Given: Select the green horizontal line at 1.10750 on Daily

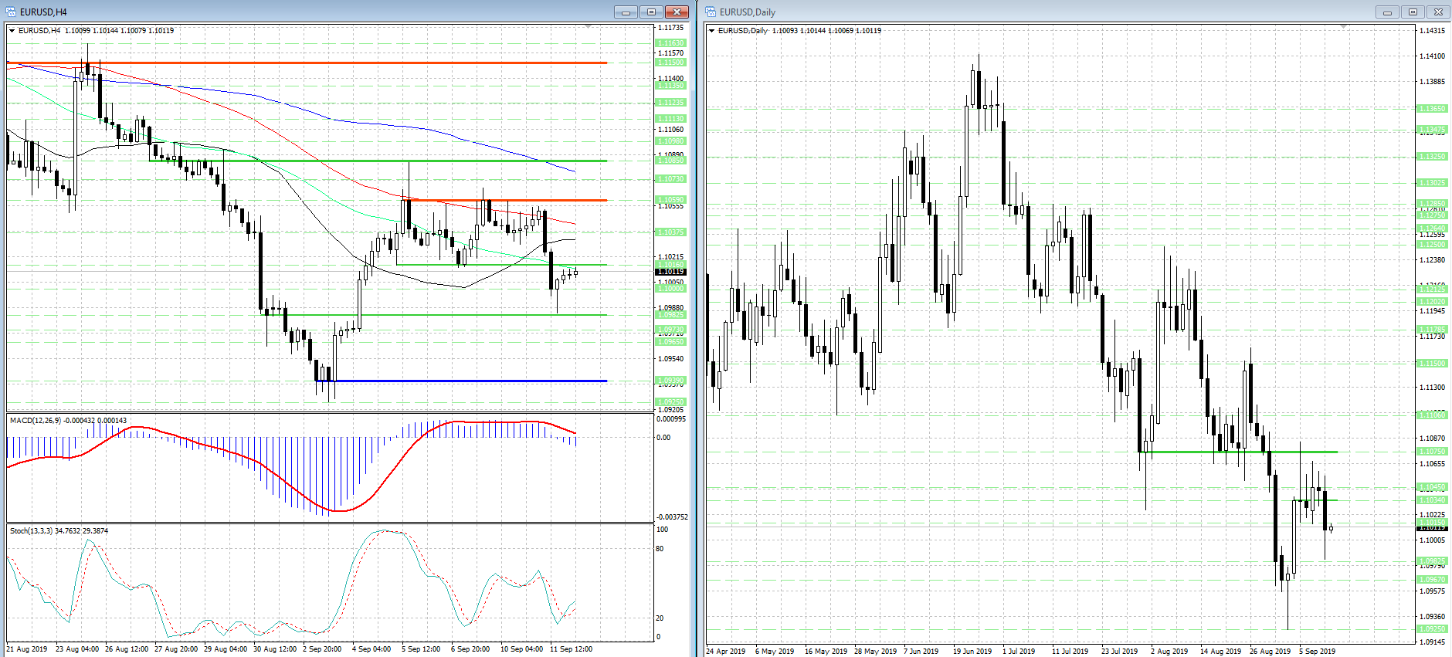Looking at the screenshot, I should point(1236,452).
